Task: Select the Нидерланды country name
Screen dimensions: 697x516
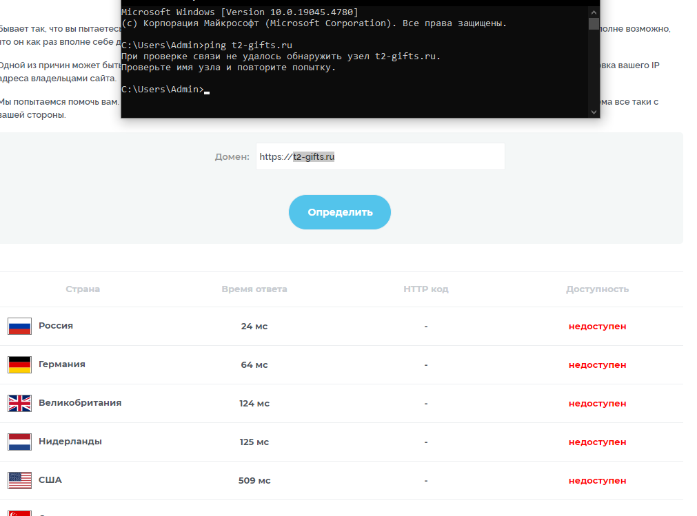Action: pyautogui.click(x=70, y=442)
